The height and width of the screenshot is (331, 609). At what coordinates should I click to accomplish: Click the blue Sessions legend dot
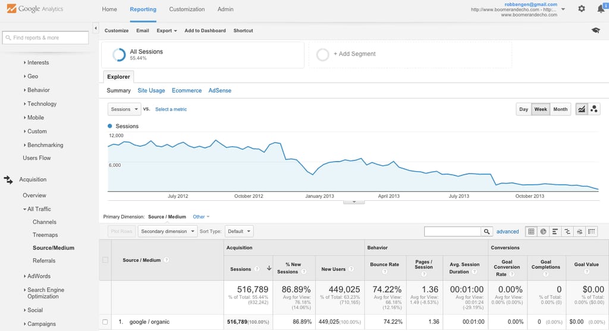point(110,126)
